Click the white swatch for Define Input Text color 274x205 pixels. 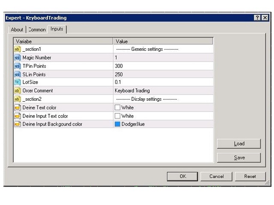117,116
